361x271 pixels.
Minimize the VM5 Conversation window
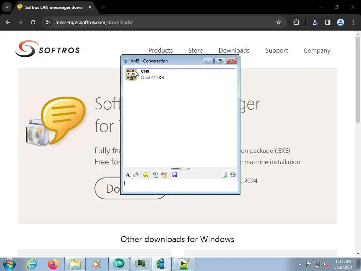click(x=208, y=61)
